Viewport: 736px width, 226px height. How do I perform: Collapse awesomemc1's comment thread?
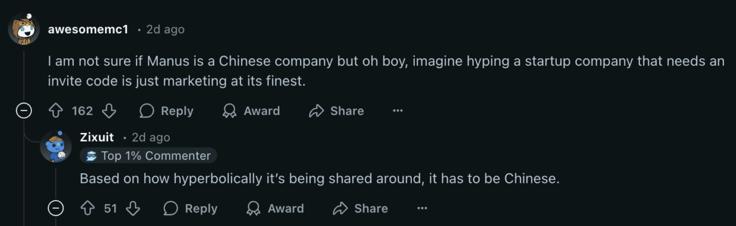[x=24, y=111]
